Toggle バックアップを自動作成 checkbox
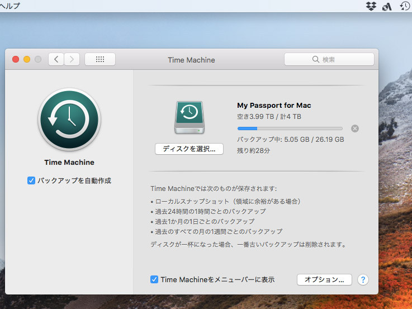This screenshot has height=309, width=412. (31, 180)
